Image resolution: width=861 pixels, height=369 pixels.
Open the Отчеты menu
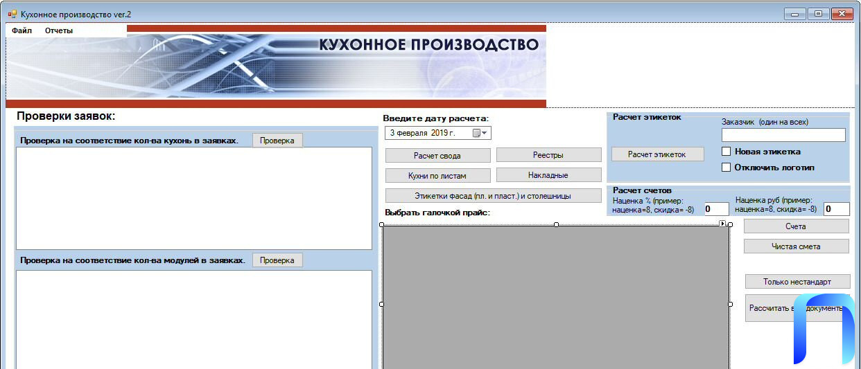pos(59,30)
